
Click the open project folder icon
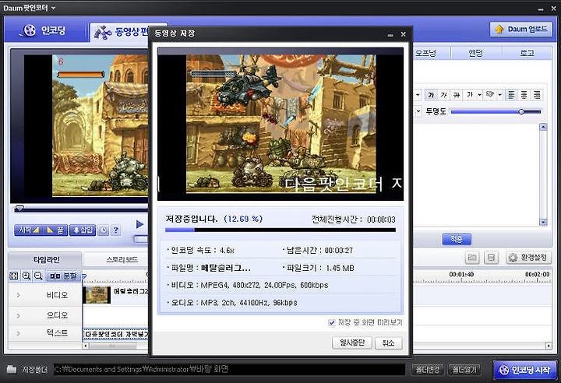[472, 258]
